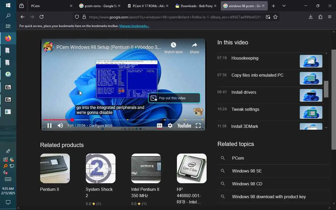
Task: Toggle closed captions on the video
Action: pos(159,125)
